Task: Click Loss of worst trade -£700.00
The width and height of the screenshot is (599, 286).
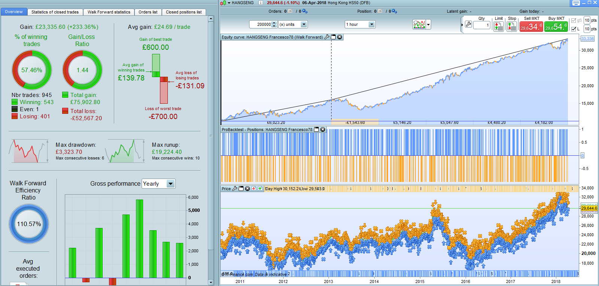Action: pos(163,113)
